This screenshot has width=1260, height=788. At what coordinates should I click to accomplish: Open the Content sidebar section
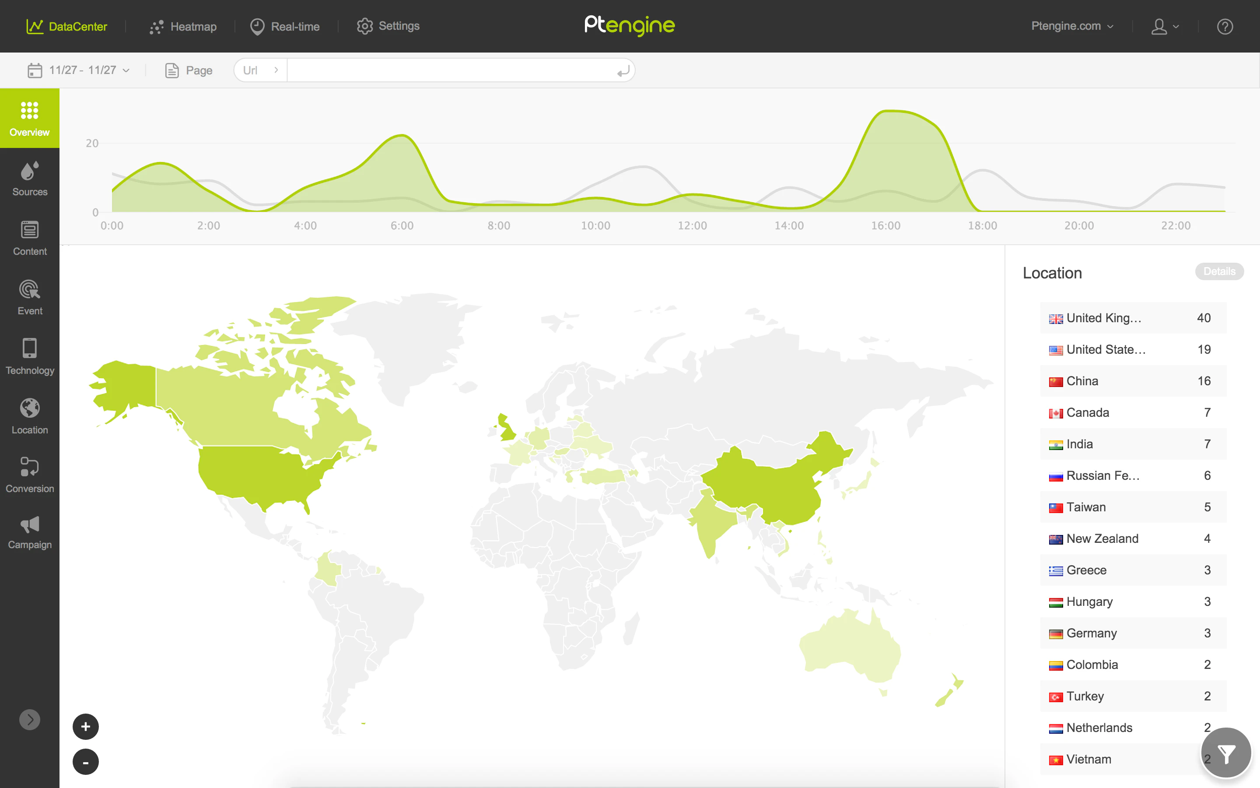(30, 238)
